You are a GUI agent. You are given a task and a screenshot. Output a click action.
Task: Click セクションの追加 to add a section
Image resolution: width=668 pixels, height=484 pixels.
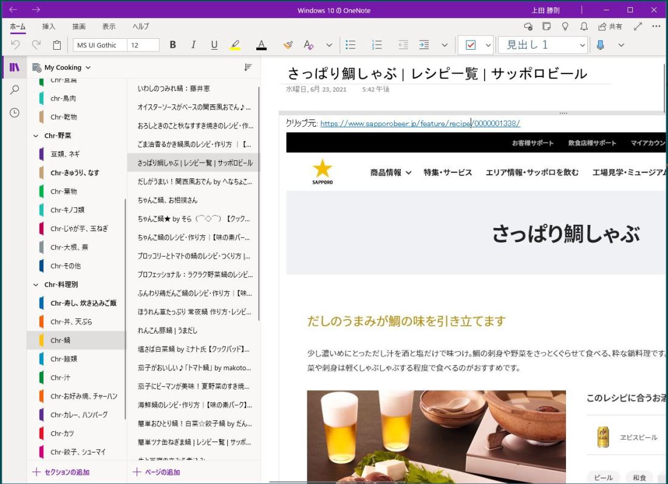point(61,472)
